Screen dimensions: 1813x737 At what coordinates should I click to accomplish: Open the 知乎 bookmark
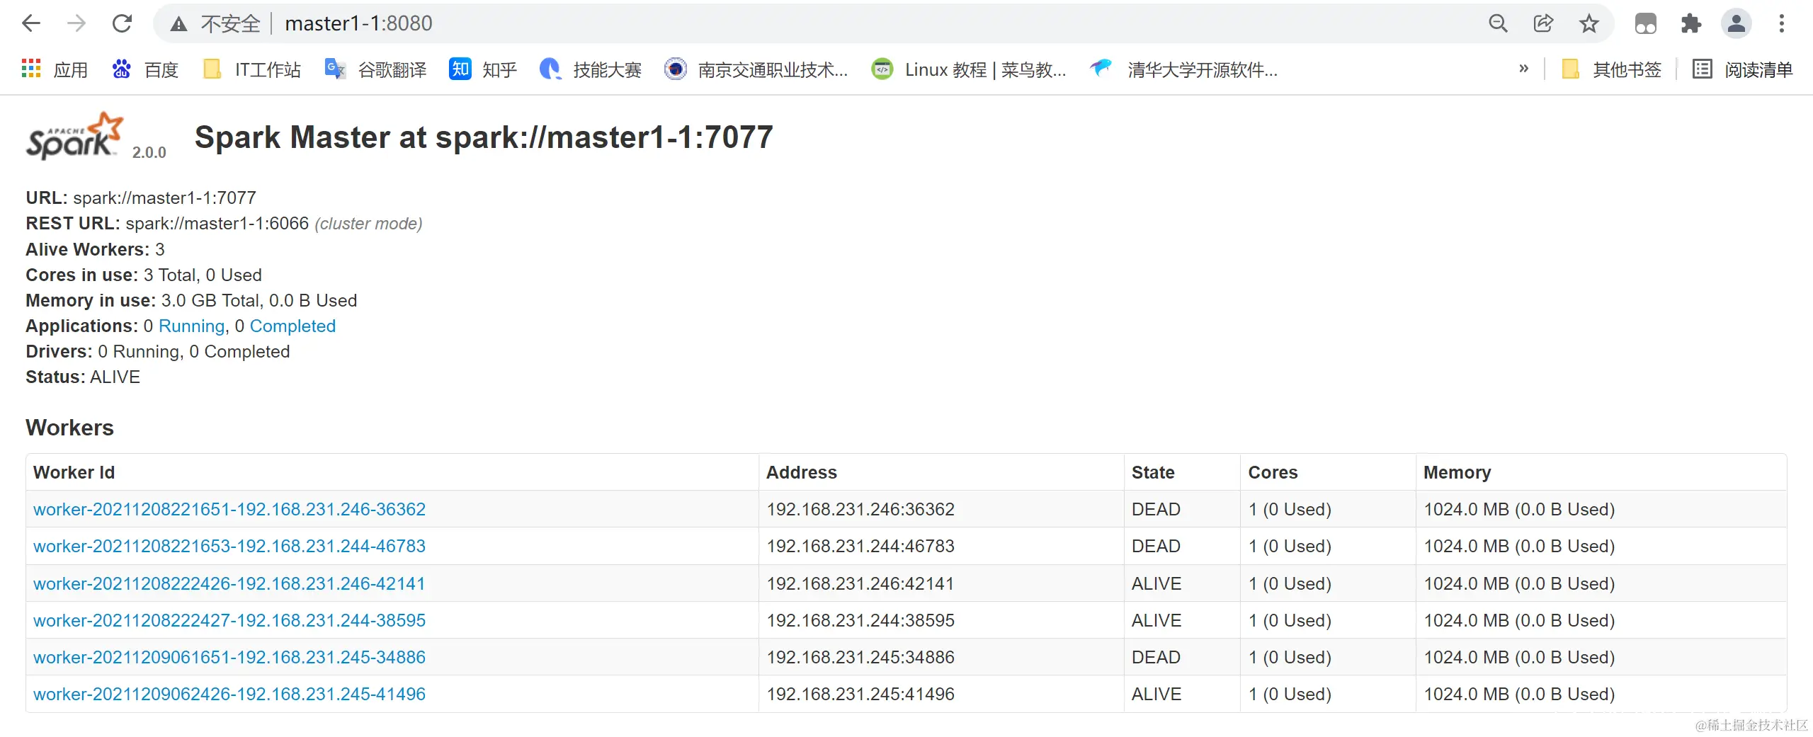(483, 69)
